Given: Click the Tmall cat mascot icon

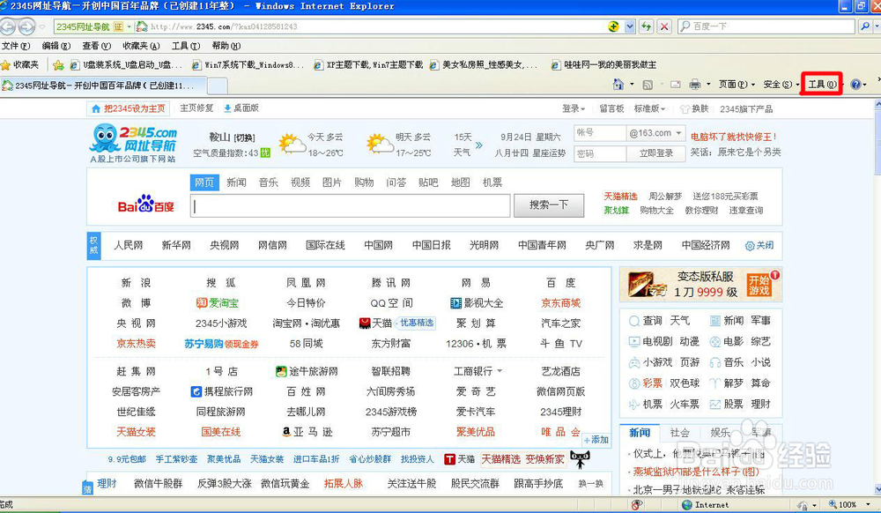Looking at the screenshot, I should coord(580,459).
